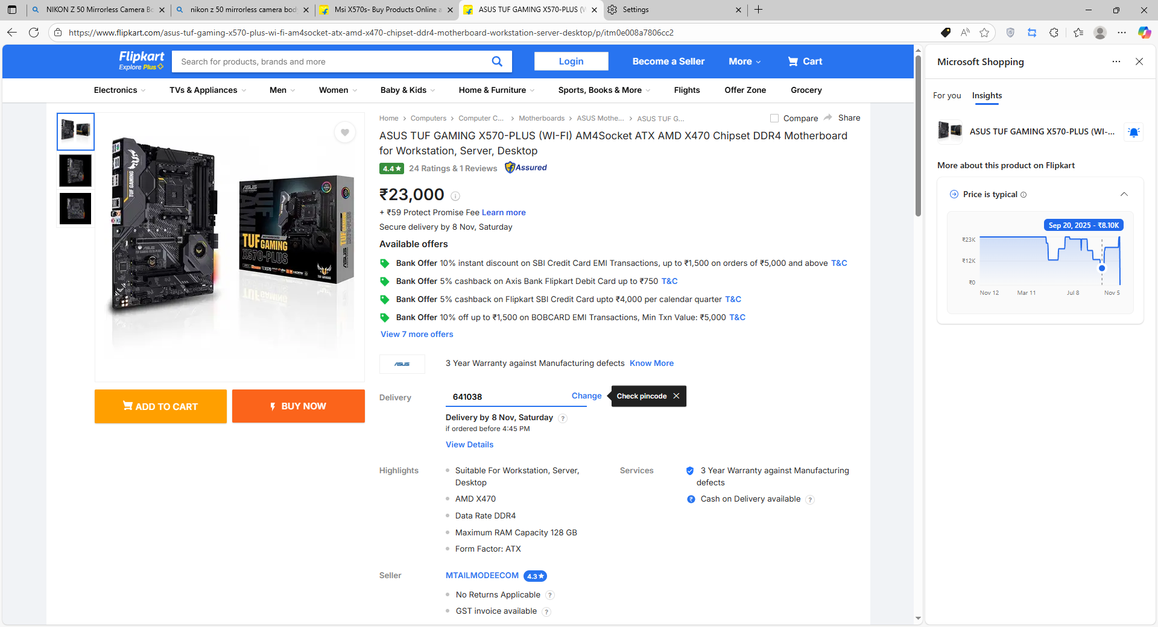Open the Electronics category dropdown

[119, 90]
